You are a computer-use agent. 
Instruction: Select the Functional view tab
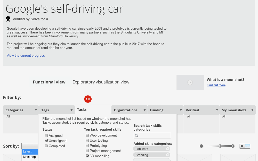tap(49, 82)
